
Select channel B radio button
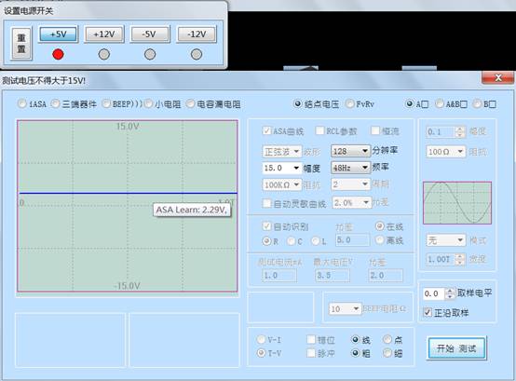477,104
